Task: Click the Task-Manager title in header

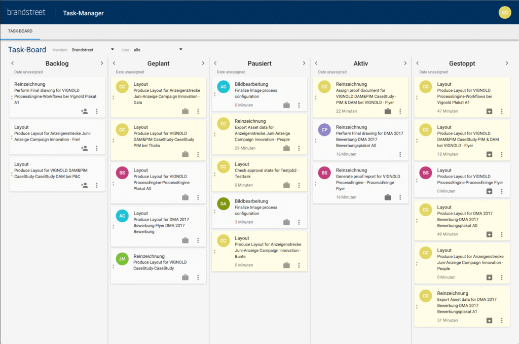Action: click(83, 13)
